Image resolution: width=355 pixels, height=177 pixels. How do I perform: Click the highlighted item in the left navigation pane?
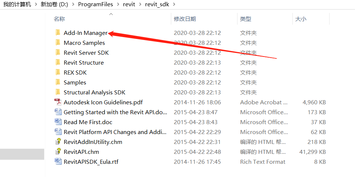pos(22,154)
